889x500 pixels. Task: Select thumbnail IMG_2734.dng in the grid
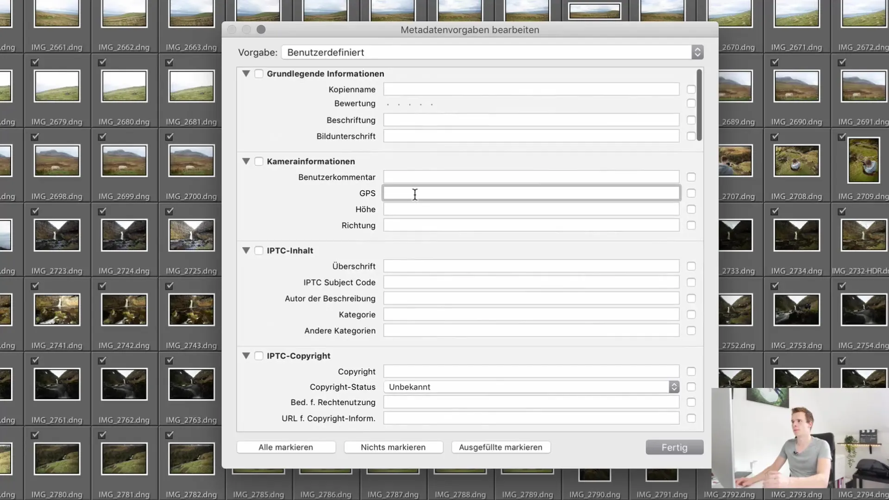(x=796, y=235)
